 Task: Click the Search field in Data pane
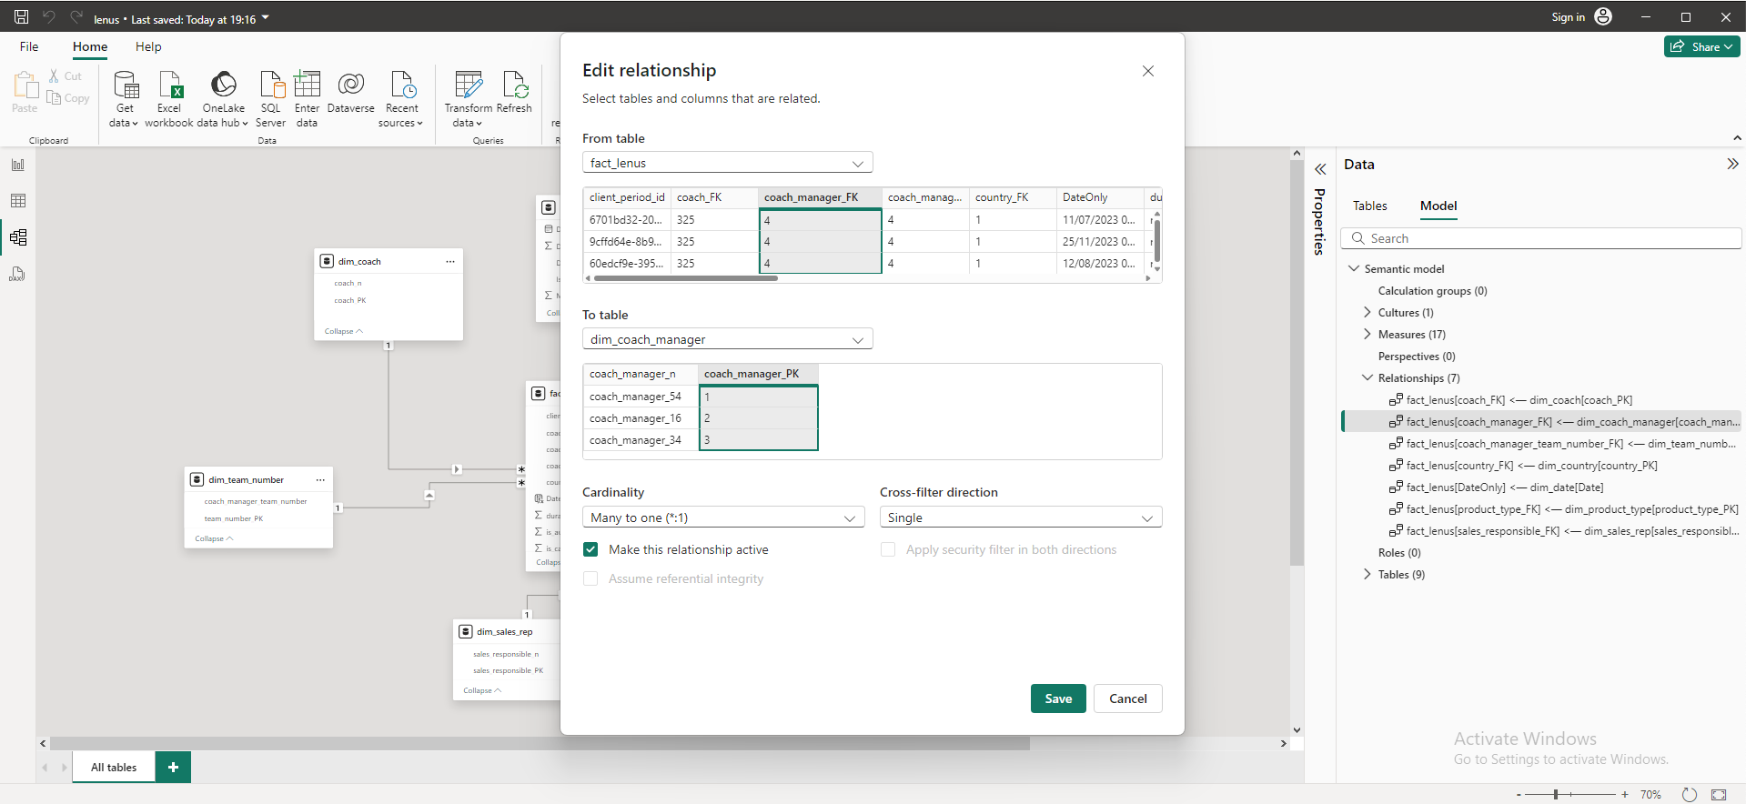click(x=1541, y=238)
